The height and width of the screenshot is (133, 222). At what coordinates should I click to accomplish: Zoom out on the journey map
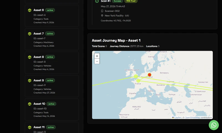coord(97,61)
